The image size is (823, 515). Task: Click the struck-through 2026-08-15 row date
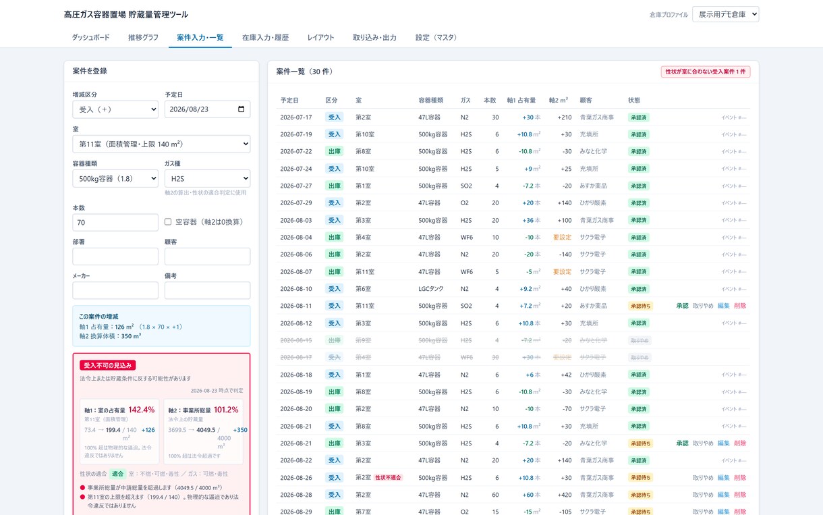click(296, 340)
